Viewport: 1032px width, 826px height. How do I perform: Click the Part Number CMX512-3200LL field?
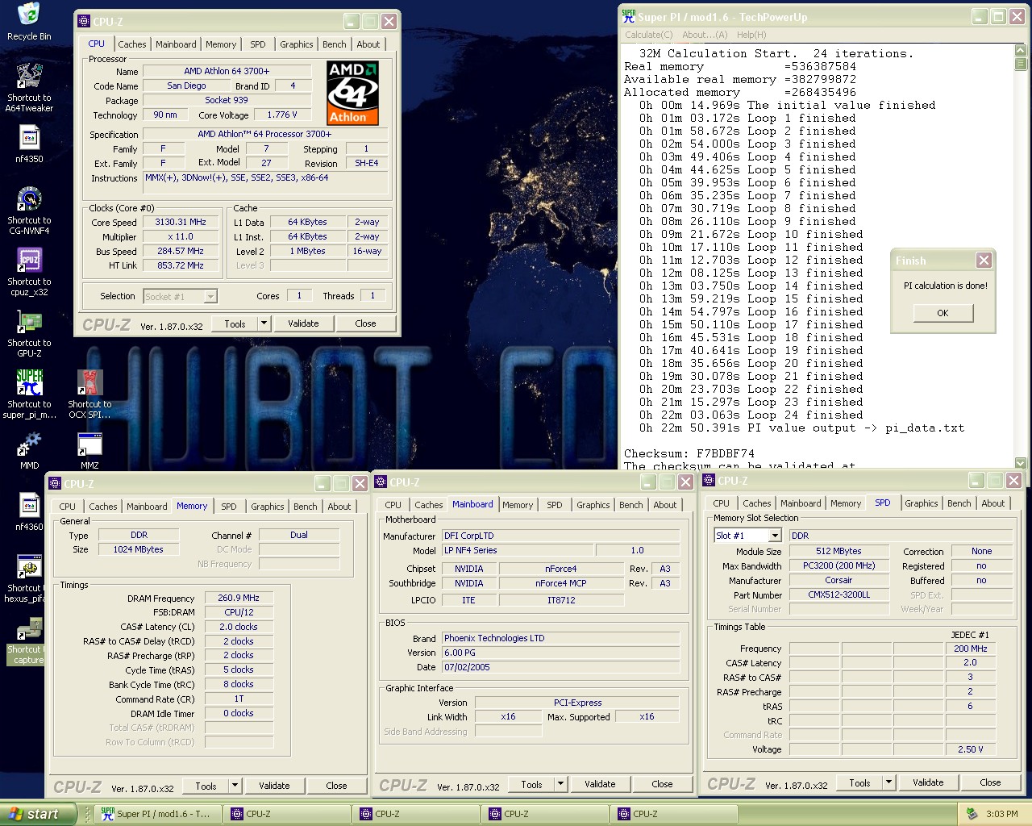[838, 594]
